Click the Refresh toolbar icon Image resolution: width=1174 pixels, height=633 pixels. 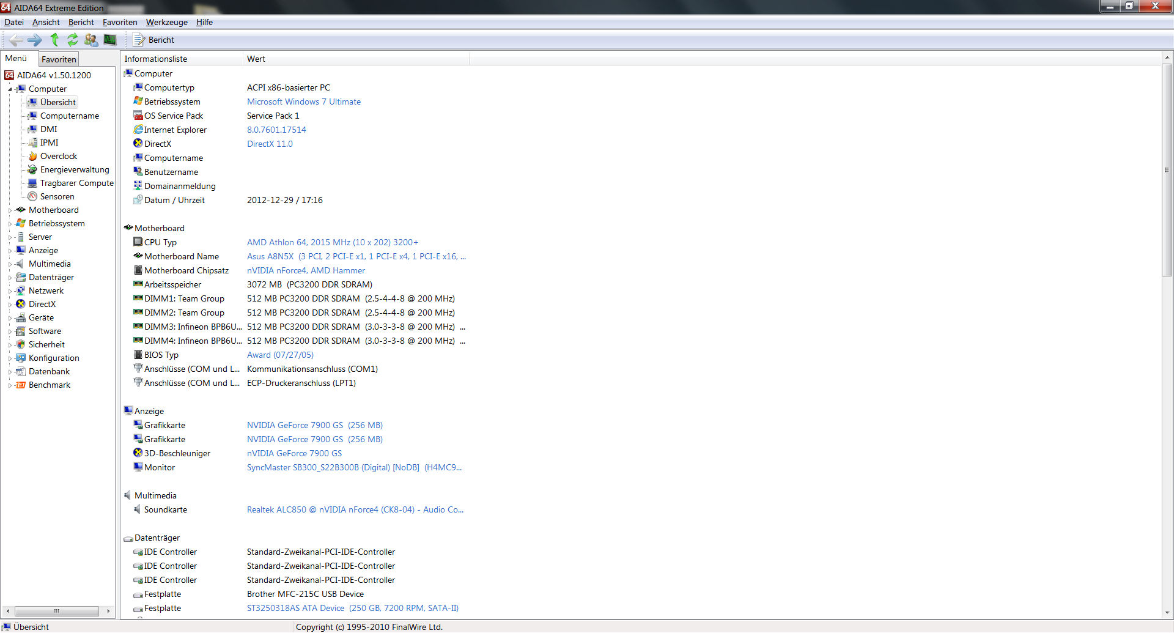(73, 40)
